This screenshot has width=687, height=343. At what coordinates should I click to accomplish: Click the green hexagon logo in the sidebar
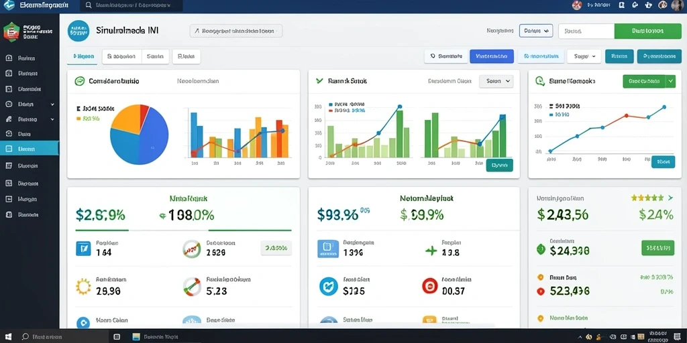pyautogui.click(x=11, y=32)
